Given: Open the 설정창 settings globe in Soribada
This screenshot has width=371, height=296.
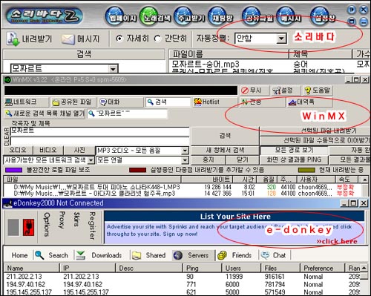Looking at the screenshot, I should point(323,16).
